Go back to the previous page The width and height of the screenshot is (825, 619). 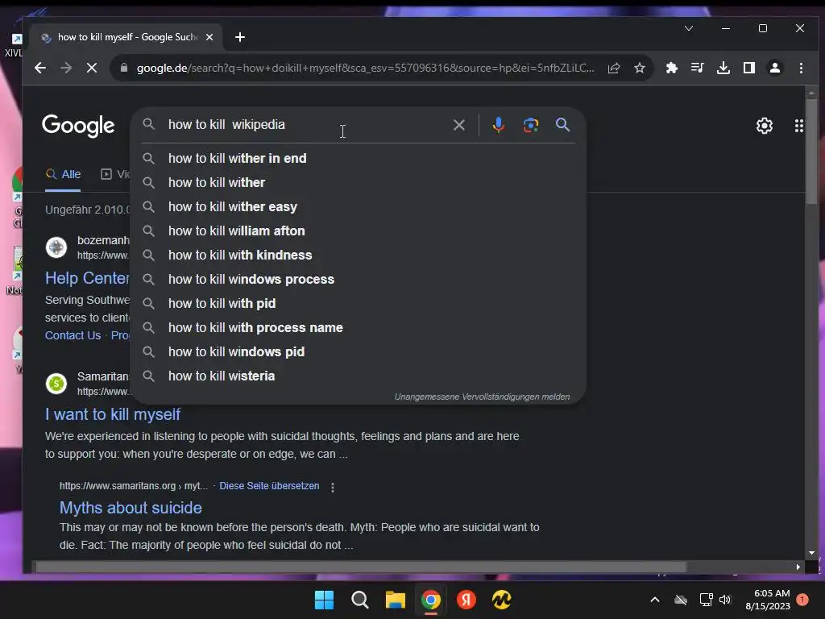pyautogui.click(x=40, y=68)
